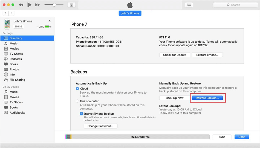Click the Info circle icon

pos(6,75)
